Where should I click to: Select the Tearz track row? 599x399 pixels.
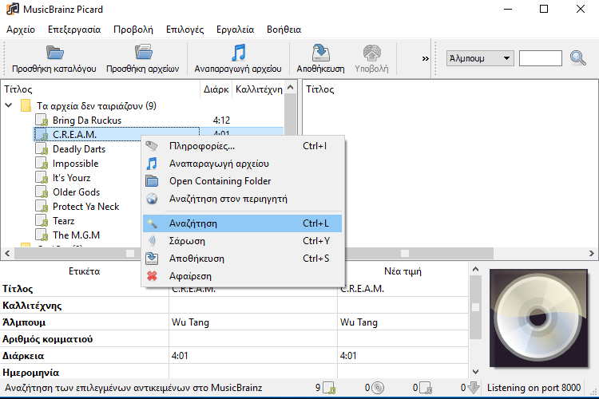point(63,221)
